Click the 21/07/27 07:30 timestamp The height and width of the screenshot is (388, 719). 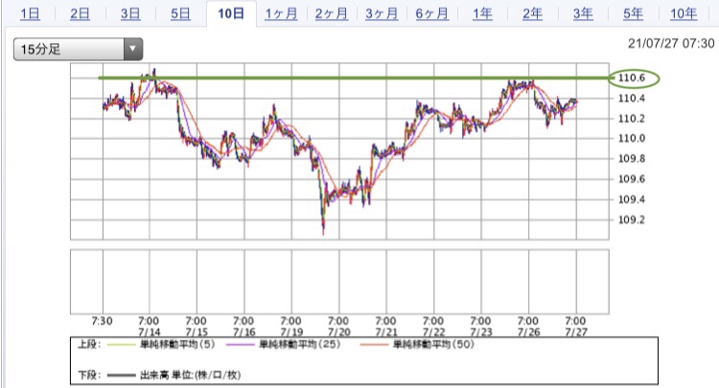(x=671, y=43)
